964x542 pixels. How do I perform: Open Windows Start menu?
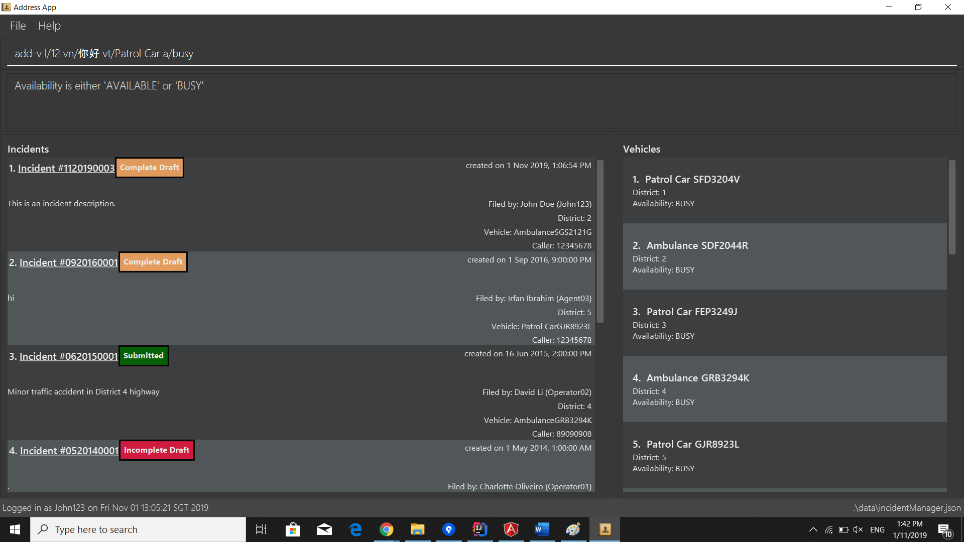pos(15,529)
